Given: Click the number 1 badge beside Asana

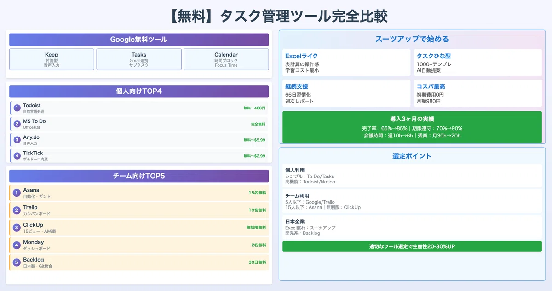Looking at the screenshot, I should pos(17,193).
